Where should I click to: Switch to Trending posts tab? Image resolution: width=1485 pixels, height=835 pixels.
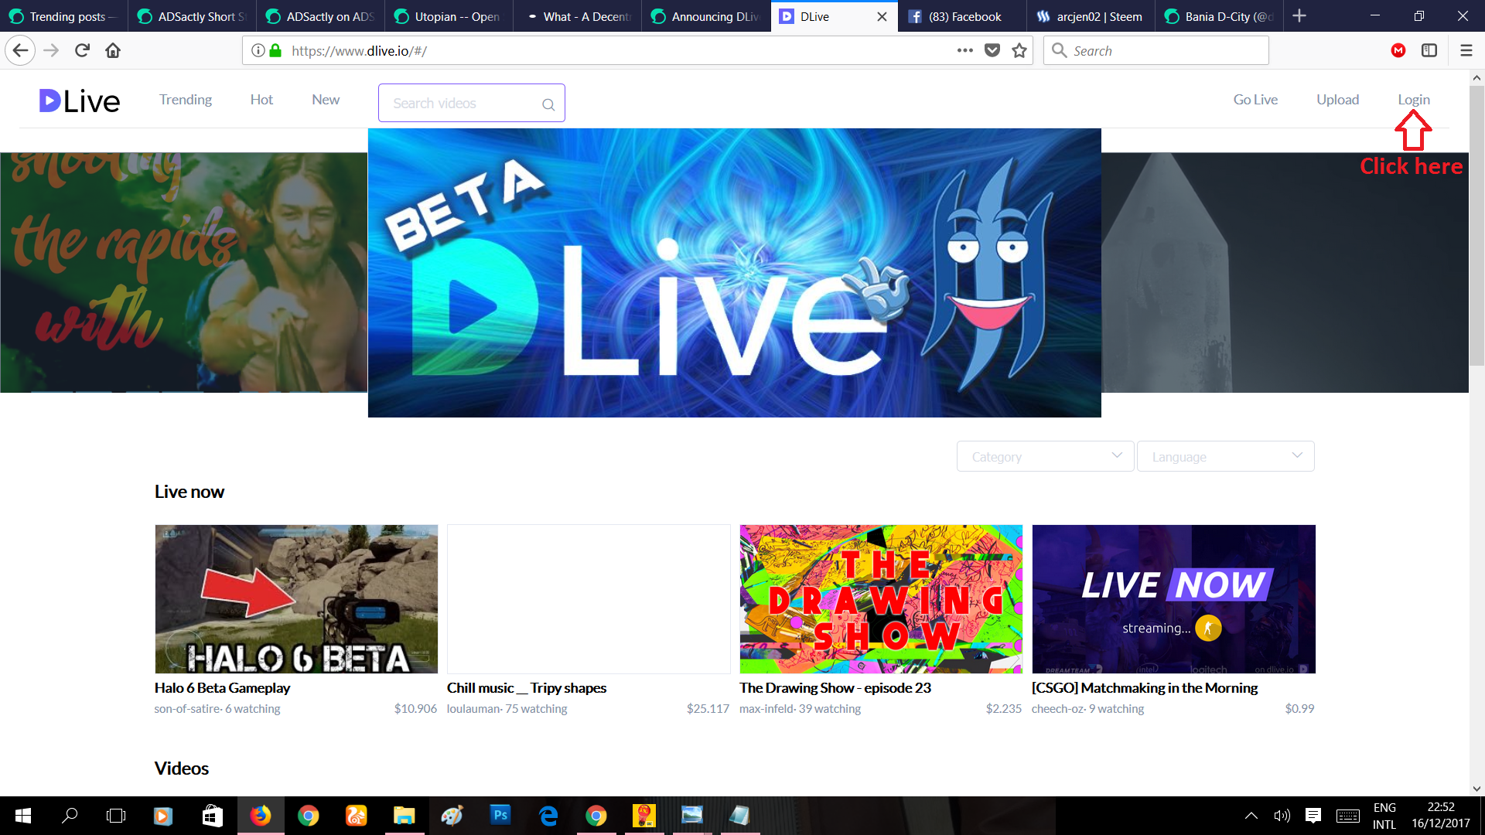pyautogui.click(x=63, y=16)
